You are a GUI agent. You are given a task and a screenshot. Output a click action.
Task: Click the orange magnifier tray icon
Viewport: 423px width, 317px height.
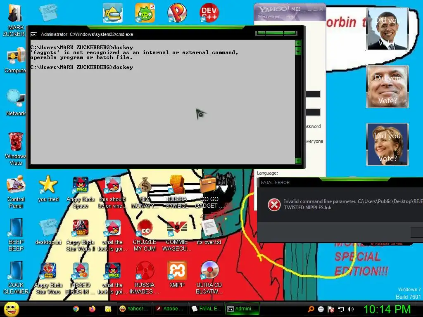point(311,309)
